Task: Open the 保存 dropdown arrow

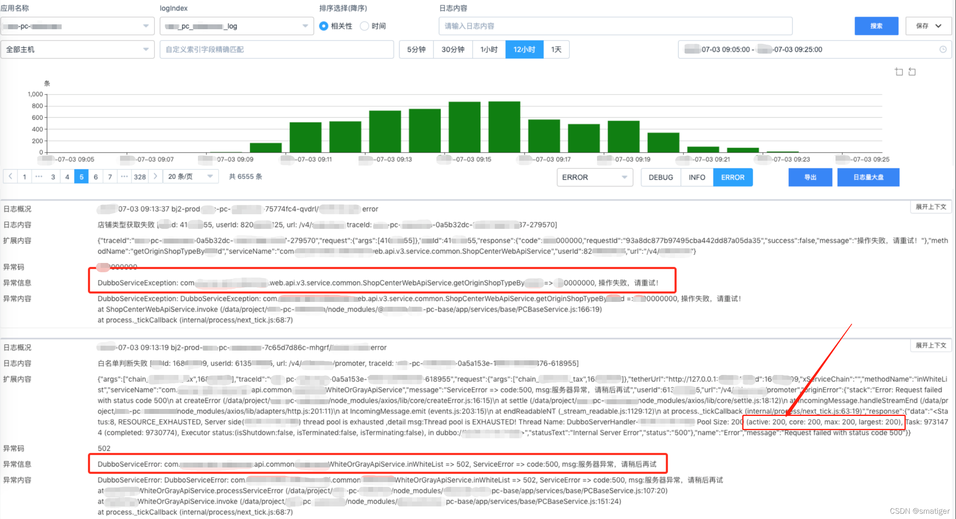Action: click(x=939, y=26)
